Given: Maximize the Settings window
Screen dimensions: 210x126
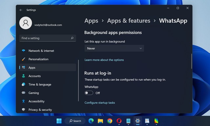Looking at the screenshot, I should (178, 8).
